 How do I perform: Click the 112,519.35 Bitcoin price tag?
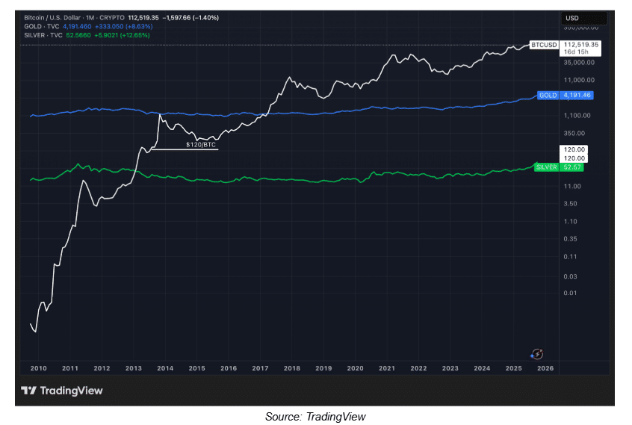point(581,45)
